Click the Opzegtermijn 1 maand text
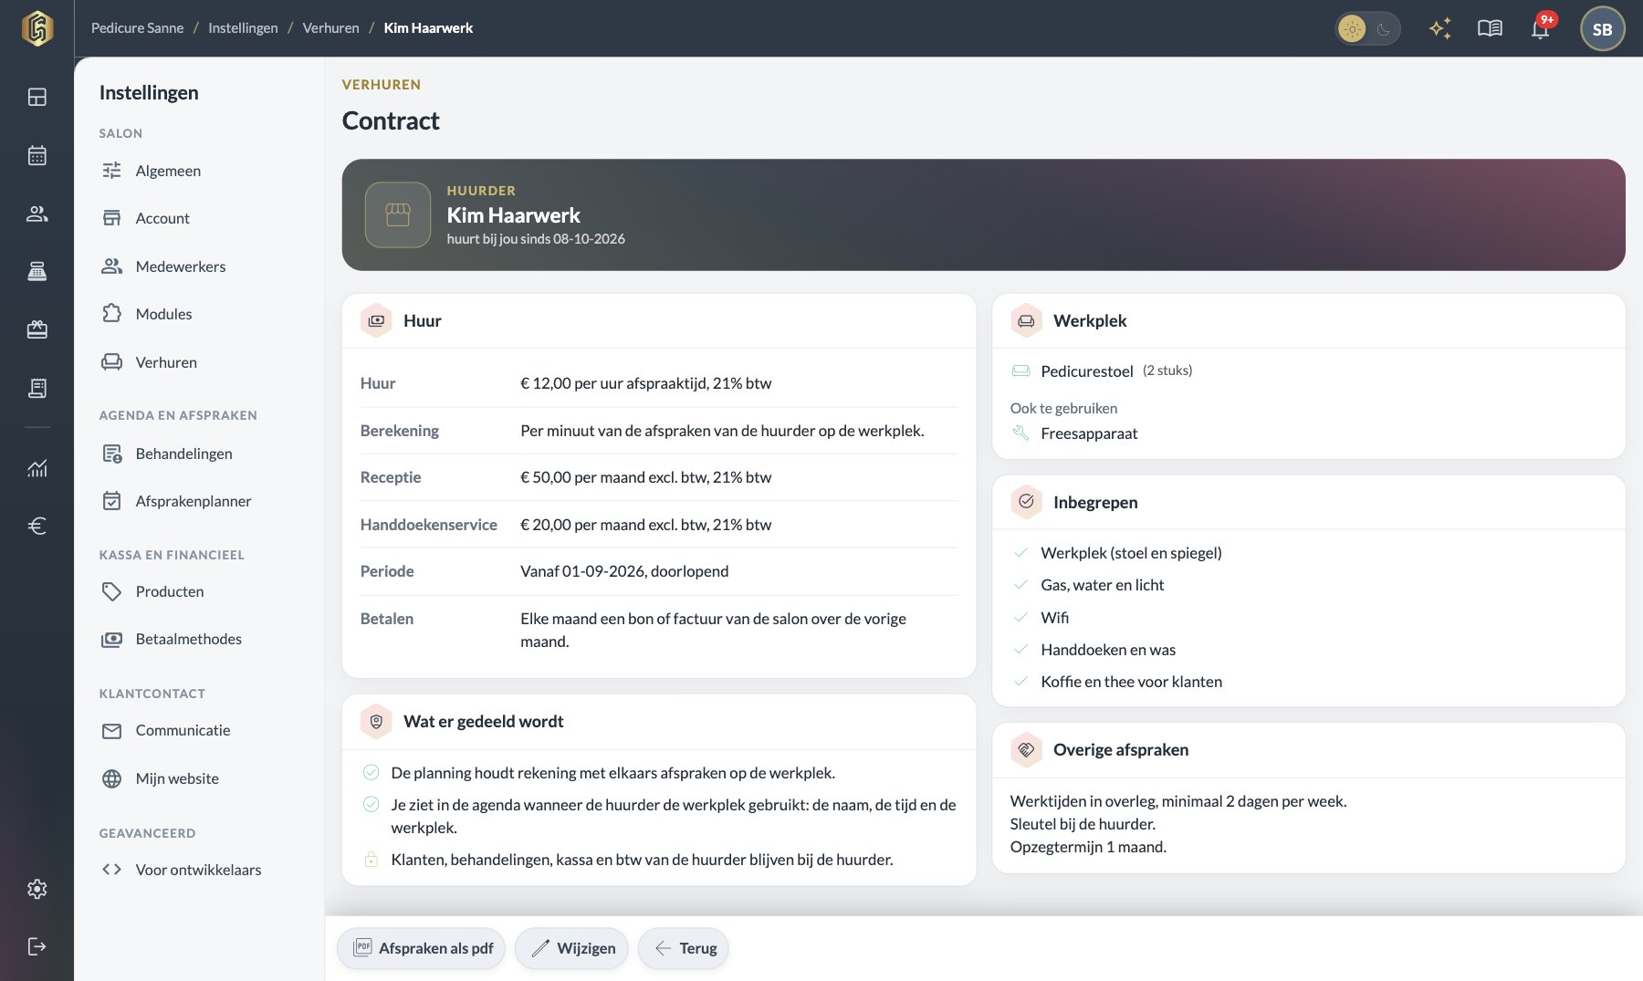1643x981 pixels. [x=1088, y=847]
